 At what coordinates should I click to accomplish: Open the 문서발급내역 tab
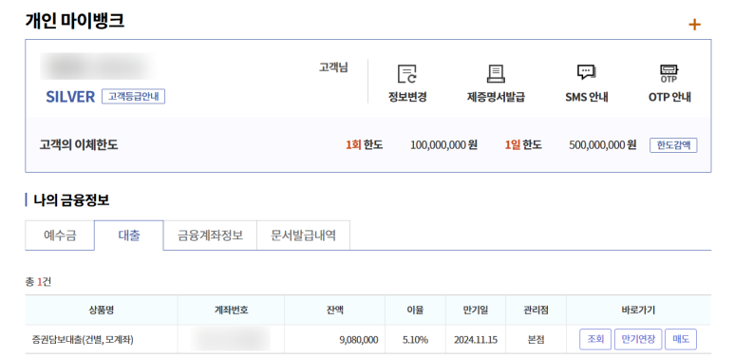pyautogui.click(x=303, y=236)
